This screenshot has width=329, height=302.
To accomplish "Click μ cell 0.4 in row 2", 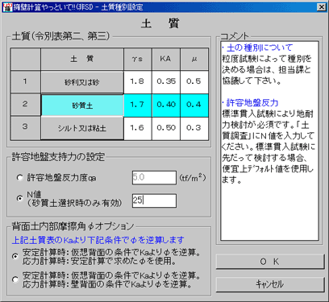I will 194,105.
